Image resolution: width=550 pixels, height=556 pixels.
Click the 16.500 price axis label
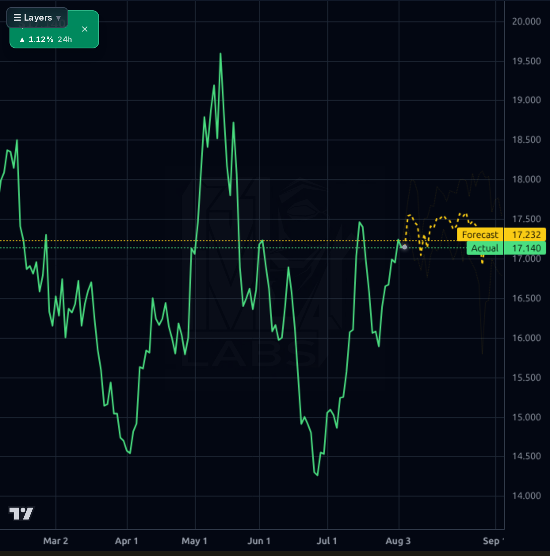point(526,298)
